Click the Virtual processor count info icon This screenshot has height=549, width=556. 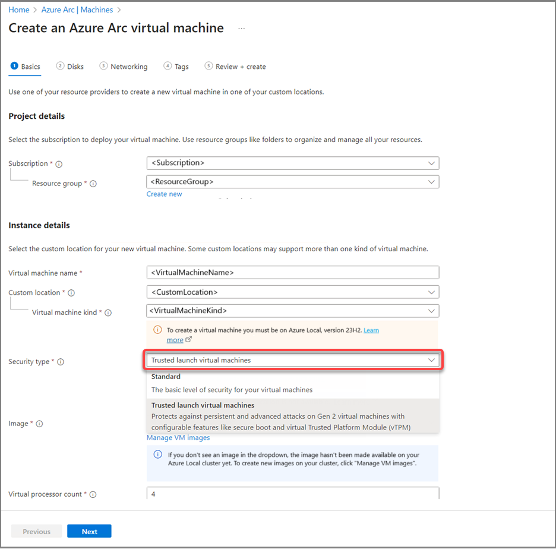(93, 495)
